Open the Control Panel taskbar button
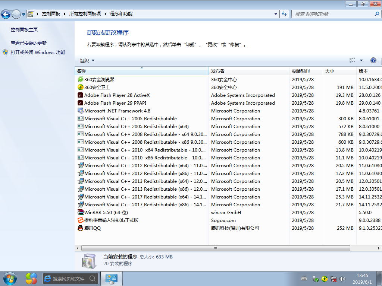This screenshot has width=382, height=286. coord(111,279)
